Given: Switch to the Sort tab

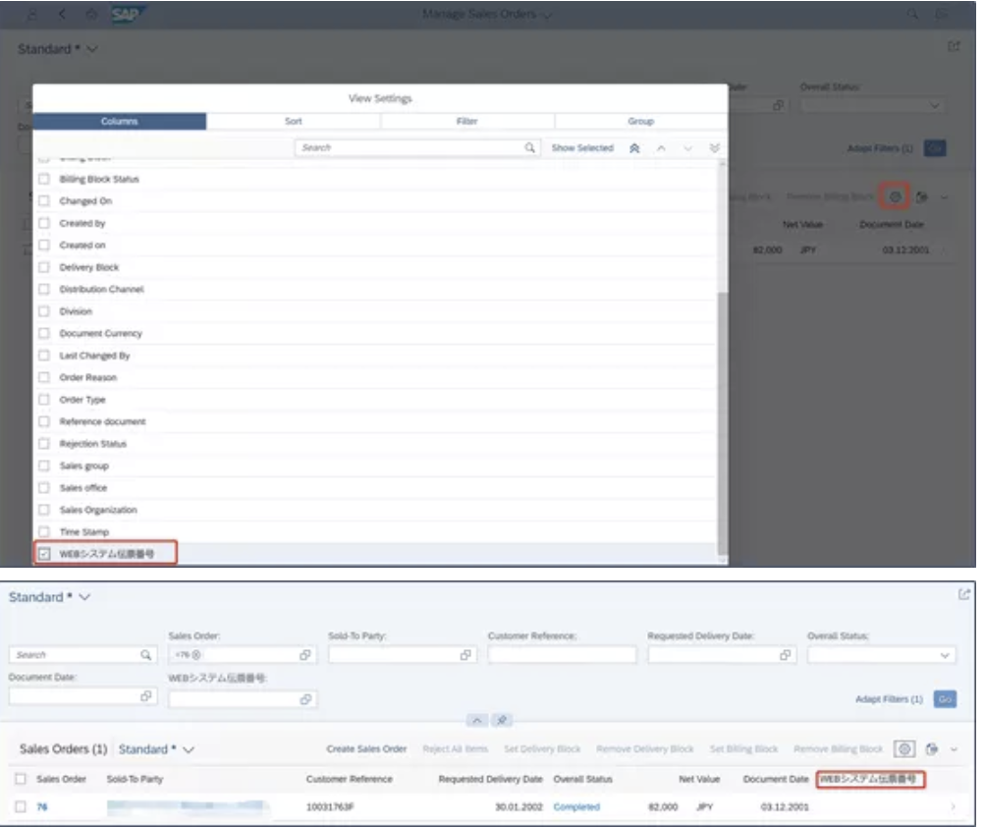Looking at the screenshot, I should (293, 121).
